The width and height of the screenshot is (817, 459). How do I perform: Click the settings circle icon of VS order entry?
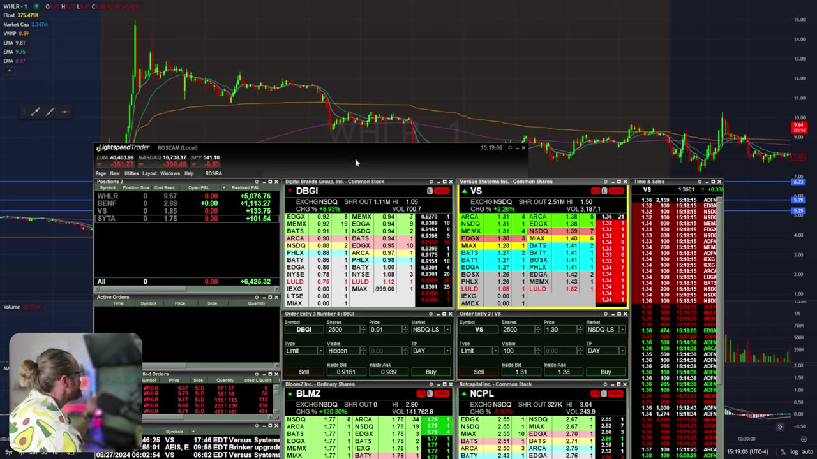point(606,314)
